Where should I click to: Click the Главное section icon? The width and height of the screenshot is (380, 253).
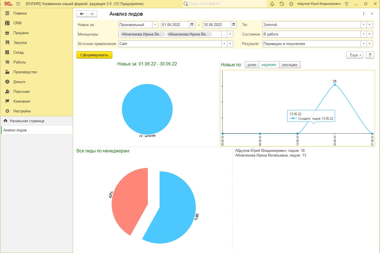7,13
